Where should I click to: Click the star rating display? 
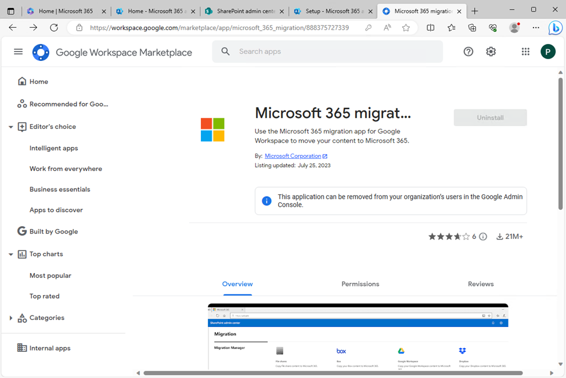tap(449, 237)
